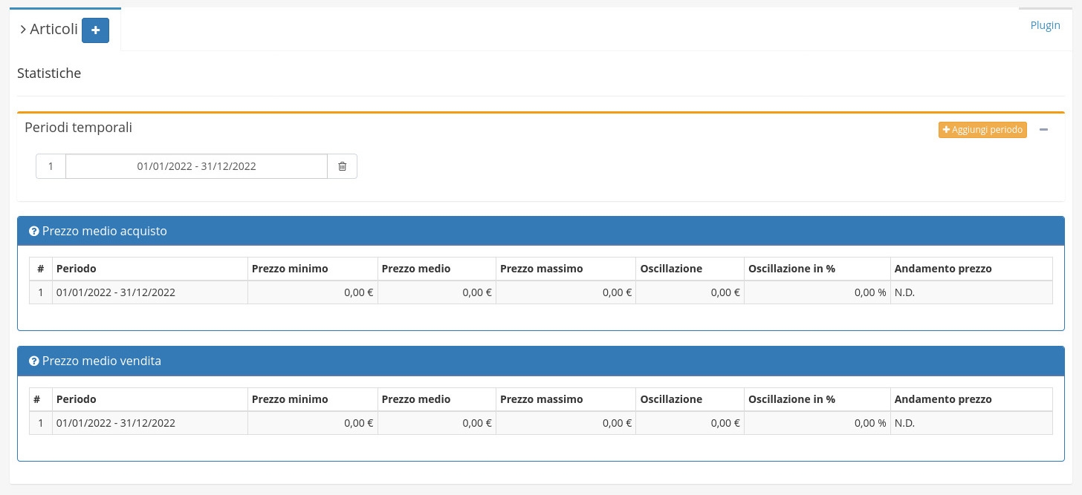Click the date range field 01/01/2022 - 31/12/2022
Screen dimensions: 1082x495
pos(196,166)
